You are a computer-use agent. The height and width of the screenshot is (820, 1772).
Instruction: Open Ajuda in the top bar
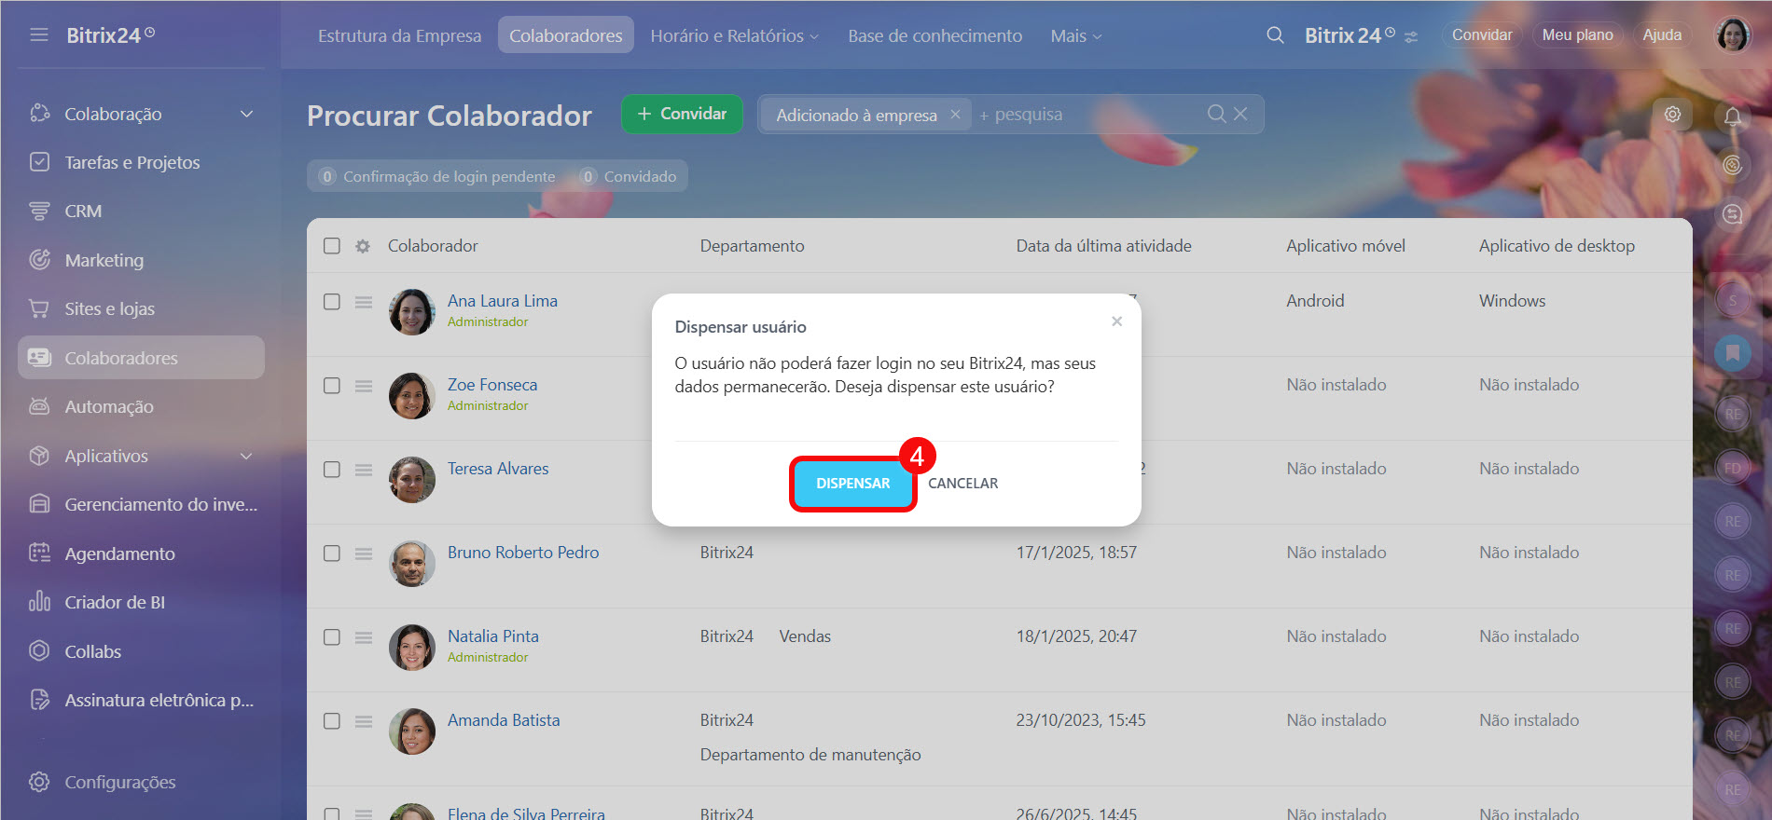coord(1662,35)
